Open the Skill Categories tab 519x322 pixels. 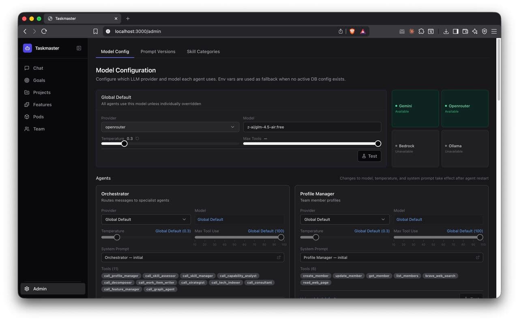click(203, 52)
